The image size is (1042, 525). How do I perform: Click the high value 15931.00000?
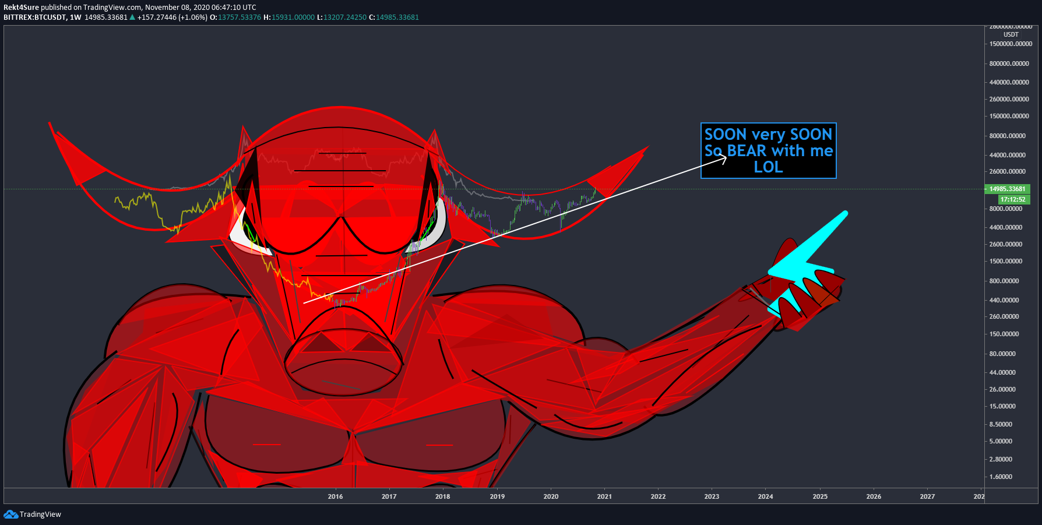click(x=293, y=17)
